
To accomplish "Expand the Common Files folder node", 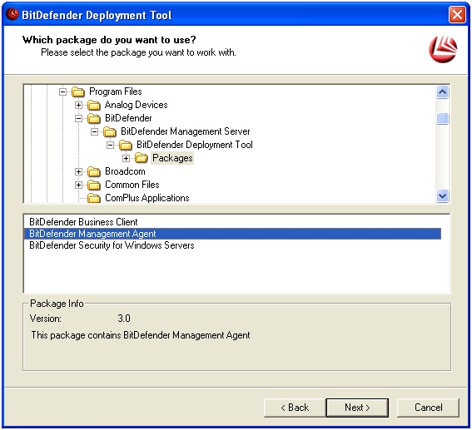I will coord(78,185).
